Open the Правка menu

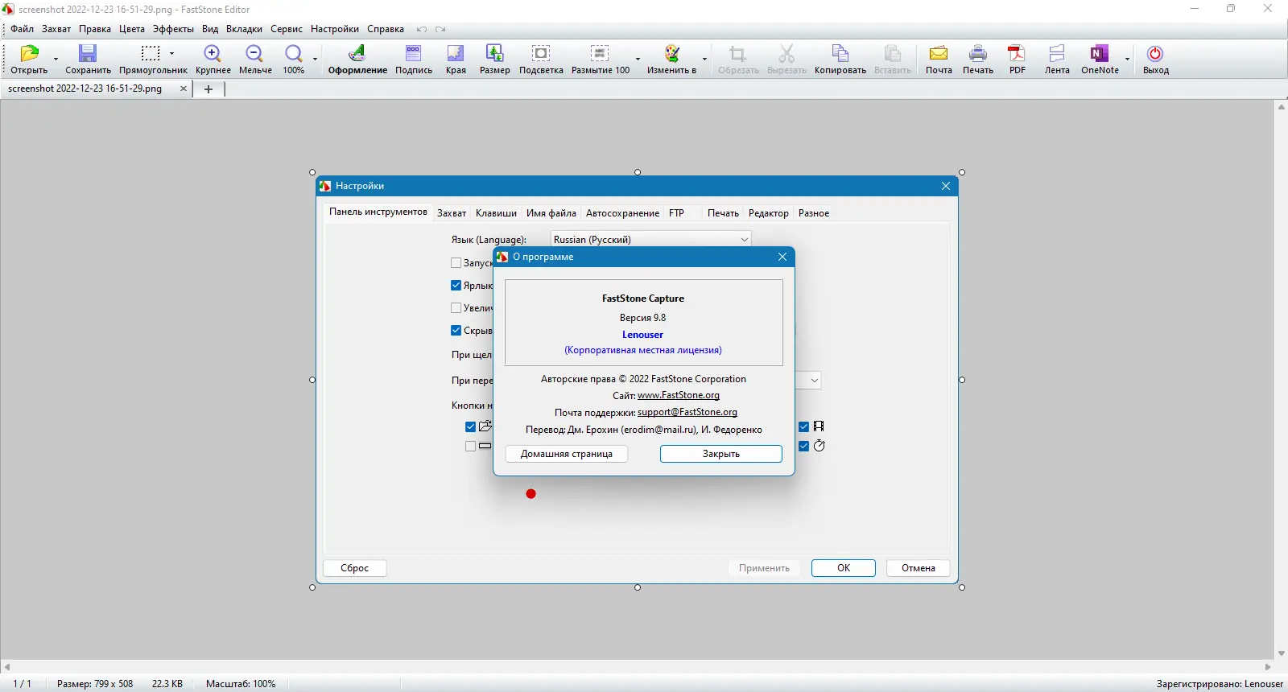click(95, 29)
